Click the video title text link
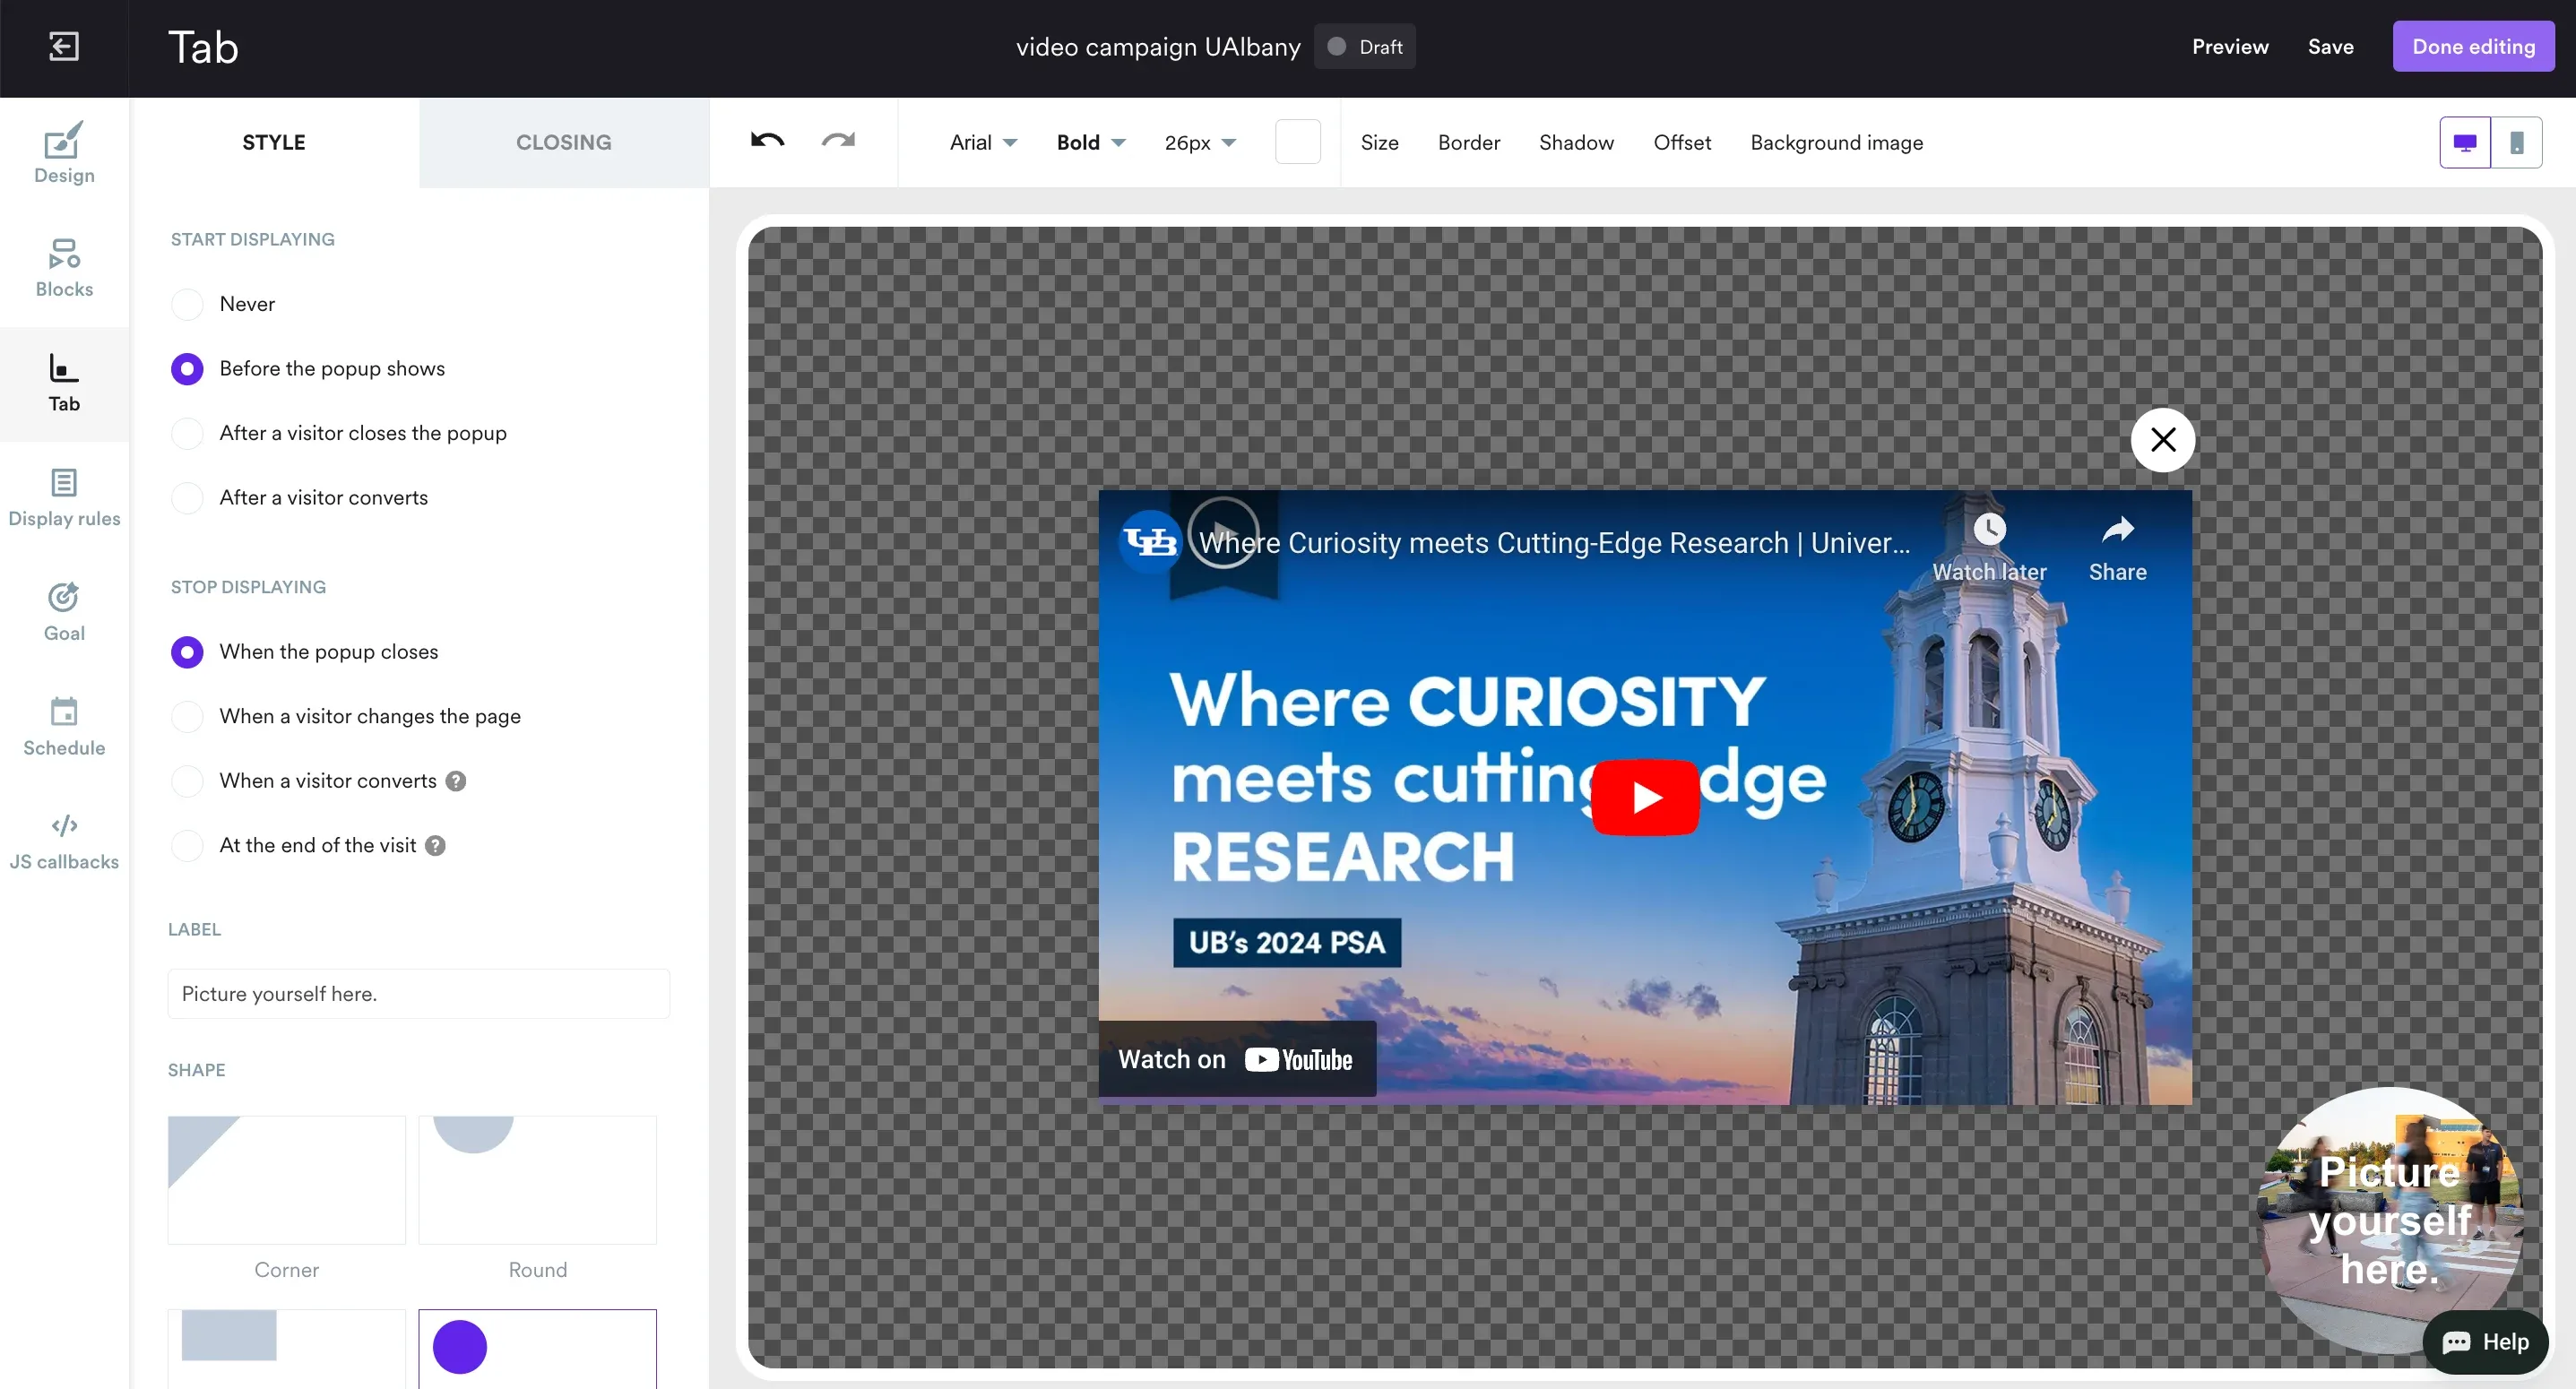The height and width of the screenshot is (1389, 2576). pyautogui.click(x=1554, y=543)
